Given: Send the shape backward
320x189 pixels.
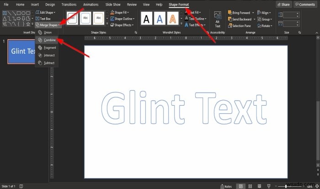Looking at the screenshot, I should 240,19.
